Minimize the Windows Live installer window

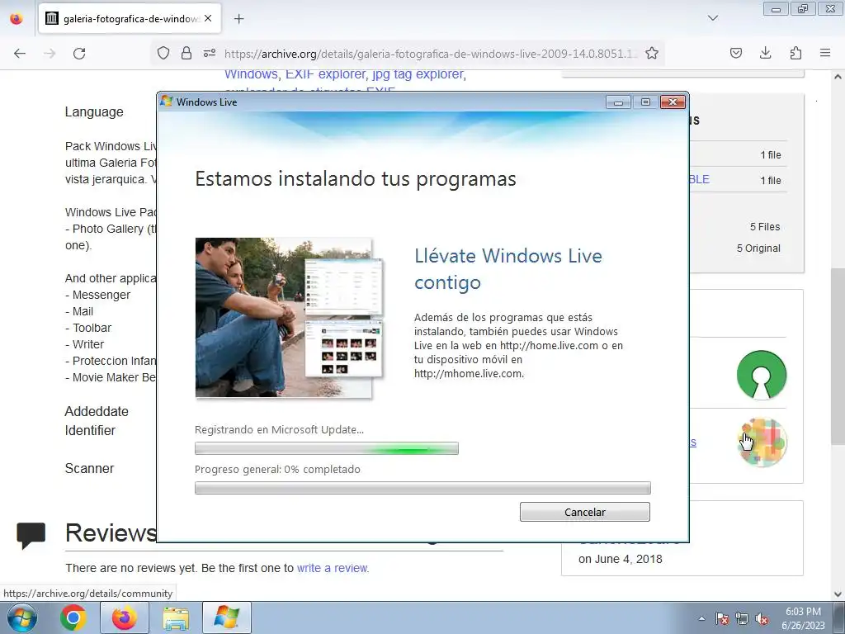click(x=618, y=102)
